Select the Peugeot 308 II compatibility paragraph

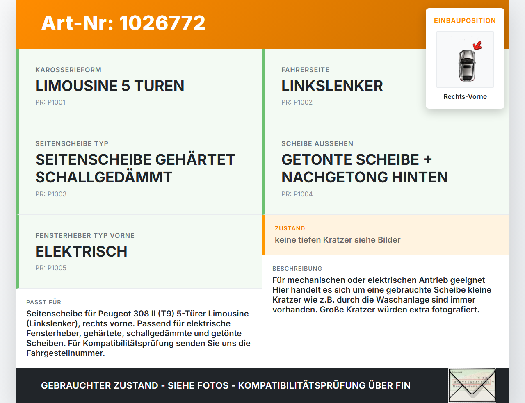pyautogui.click(x=138, y=333)
